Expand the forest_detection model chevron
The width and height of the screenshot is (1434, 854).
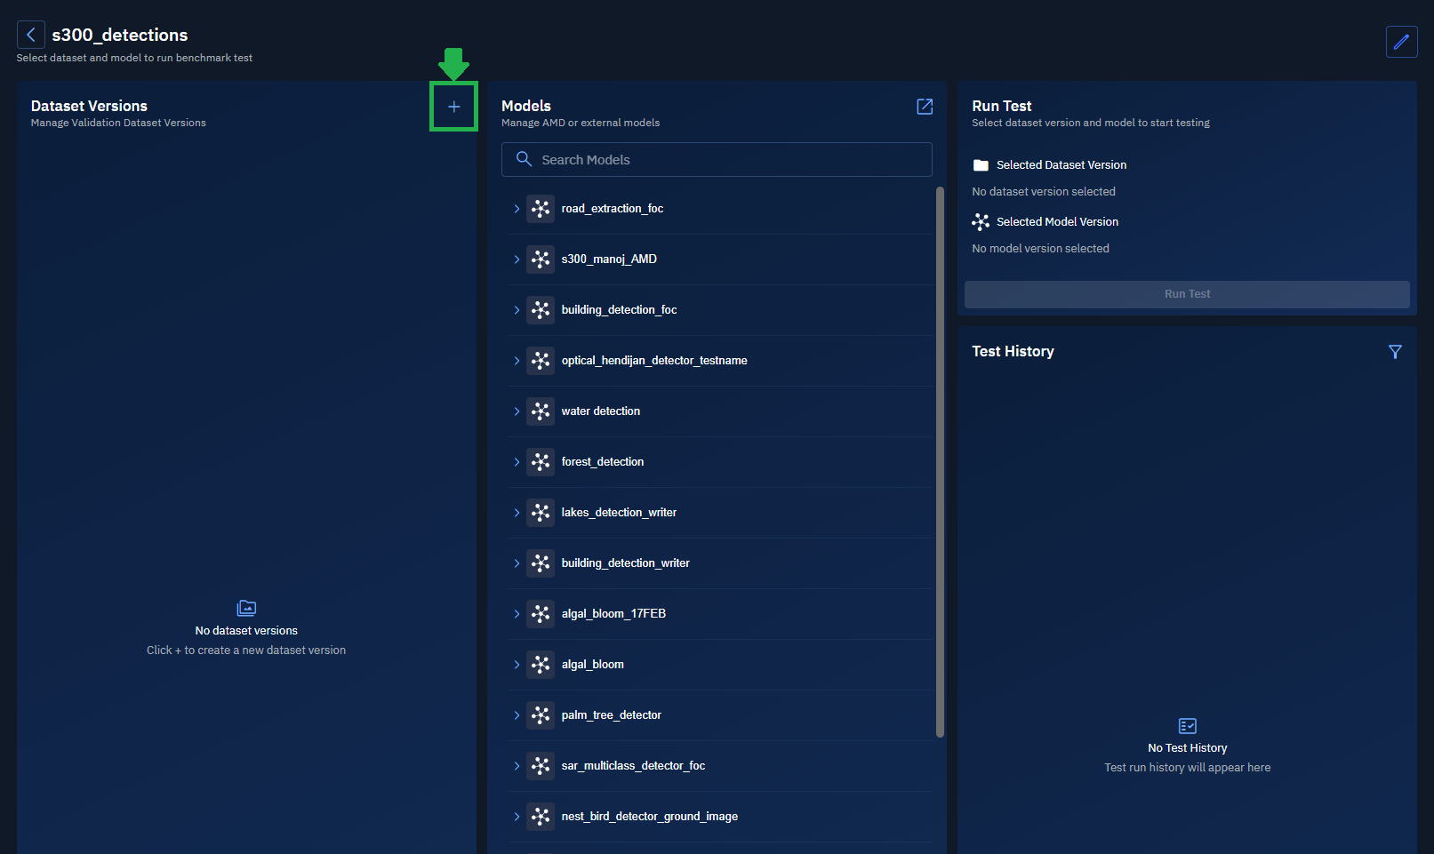[x=517, y=462]
